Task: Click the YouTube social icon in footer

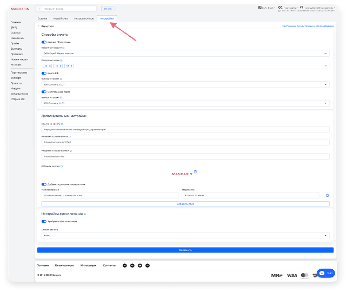Action: [x=140, y=266]
